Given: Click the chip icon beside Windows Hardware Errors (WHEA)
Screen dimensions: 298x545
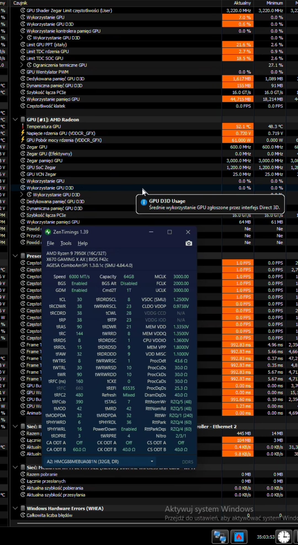Looking at the screenshot, I should [23, 508].
